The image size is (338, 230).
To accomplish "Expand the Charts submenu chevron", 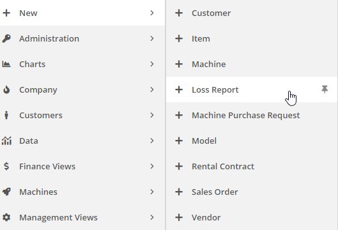I will [x=152, y=64].
